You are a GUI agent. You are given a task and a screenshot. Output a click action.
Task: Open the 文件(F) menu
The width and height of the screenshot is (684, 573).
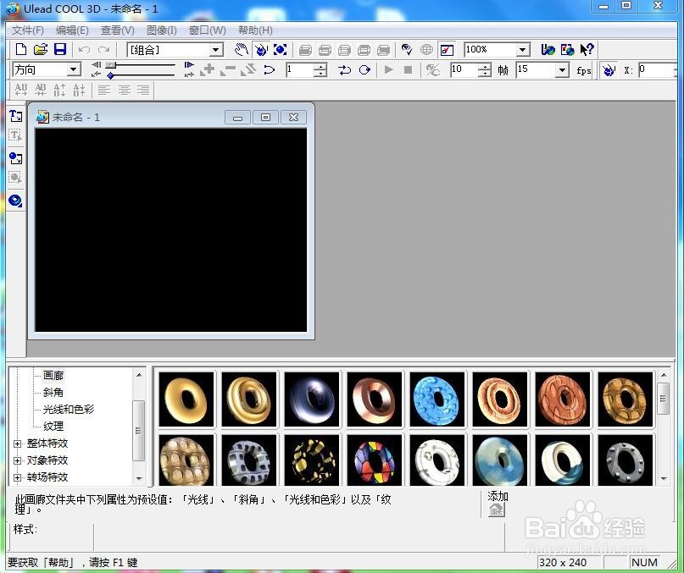(x=27, y=30)
